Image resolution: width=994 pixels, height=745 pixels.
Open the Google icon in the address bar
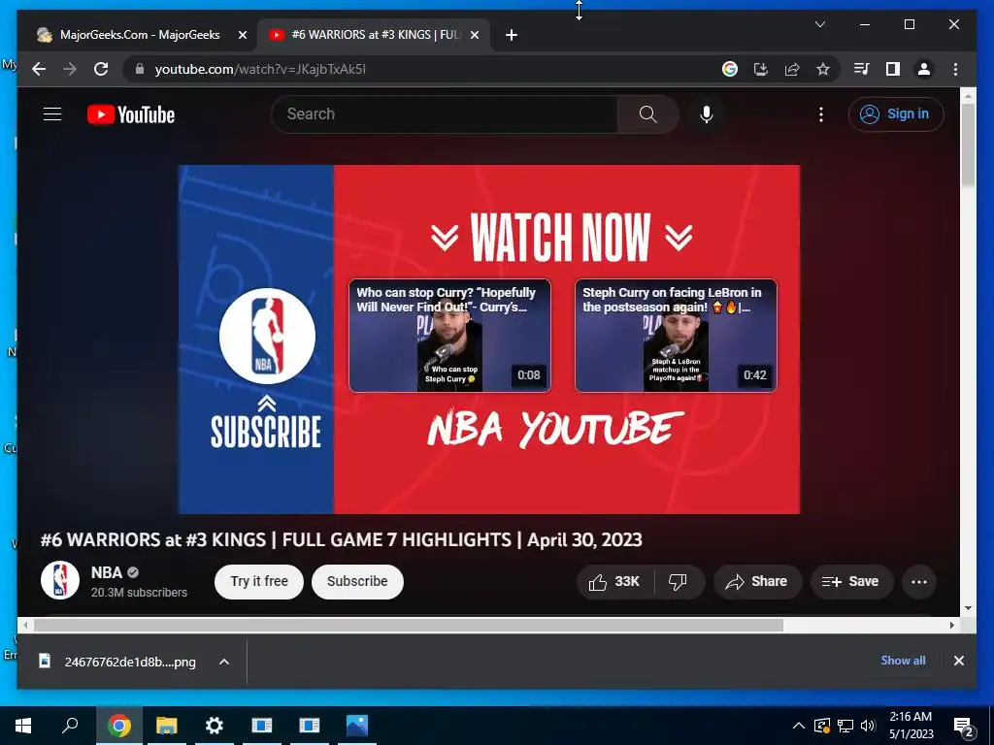730,69
